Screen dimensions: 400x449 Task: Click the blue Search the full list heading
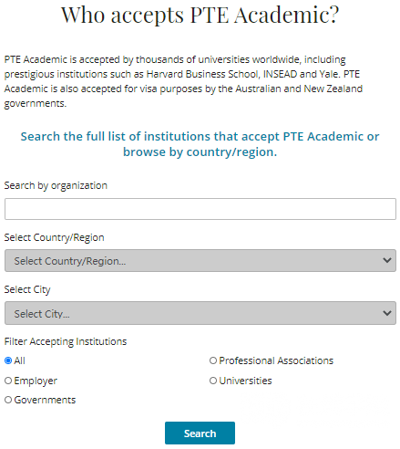pos(200,144)
